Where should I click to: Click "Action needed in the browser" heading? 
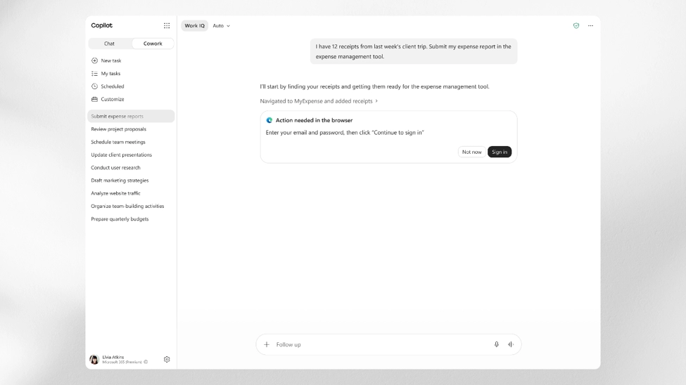click(314, 120)
